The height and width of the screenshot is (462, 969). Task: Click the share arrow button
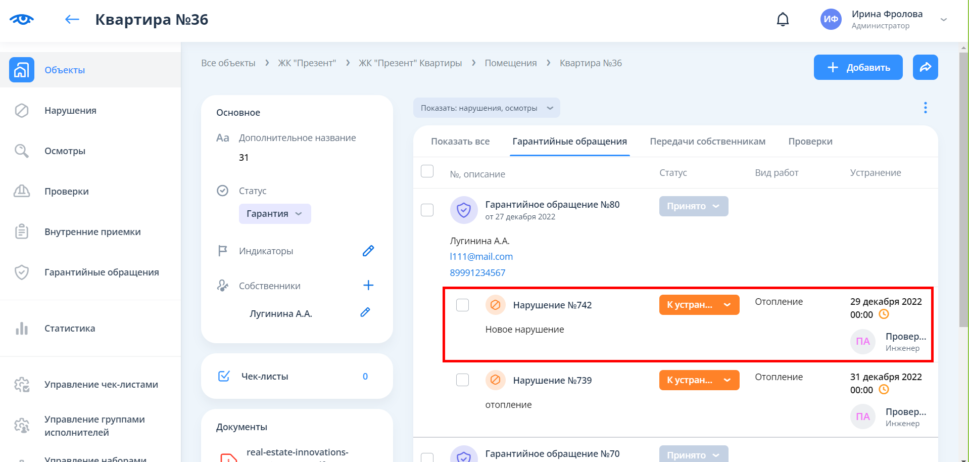(925, 67)
